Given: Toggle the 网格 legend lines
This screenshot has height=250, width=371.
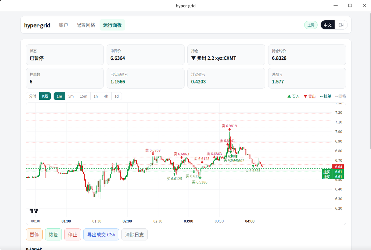Looking at the screenshot, I should coord(340,96).
